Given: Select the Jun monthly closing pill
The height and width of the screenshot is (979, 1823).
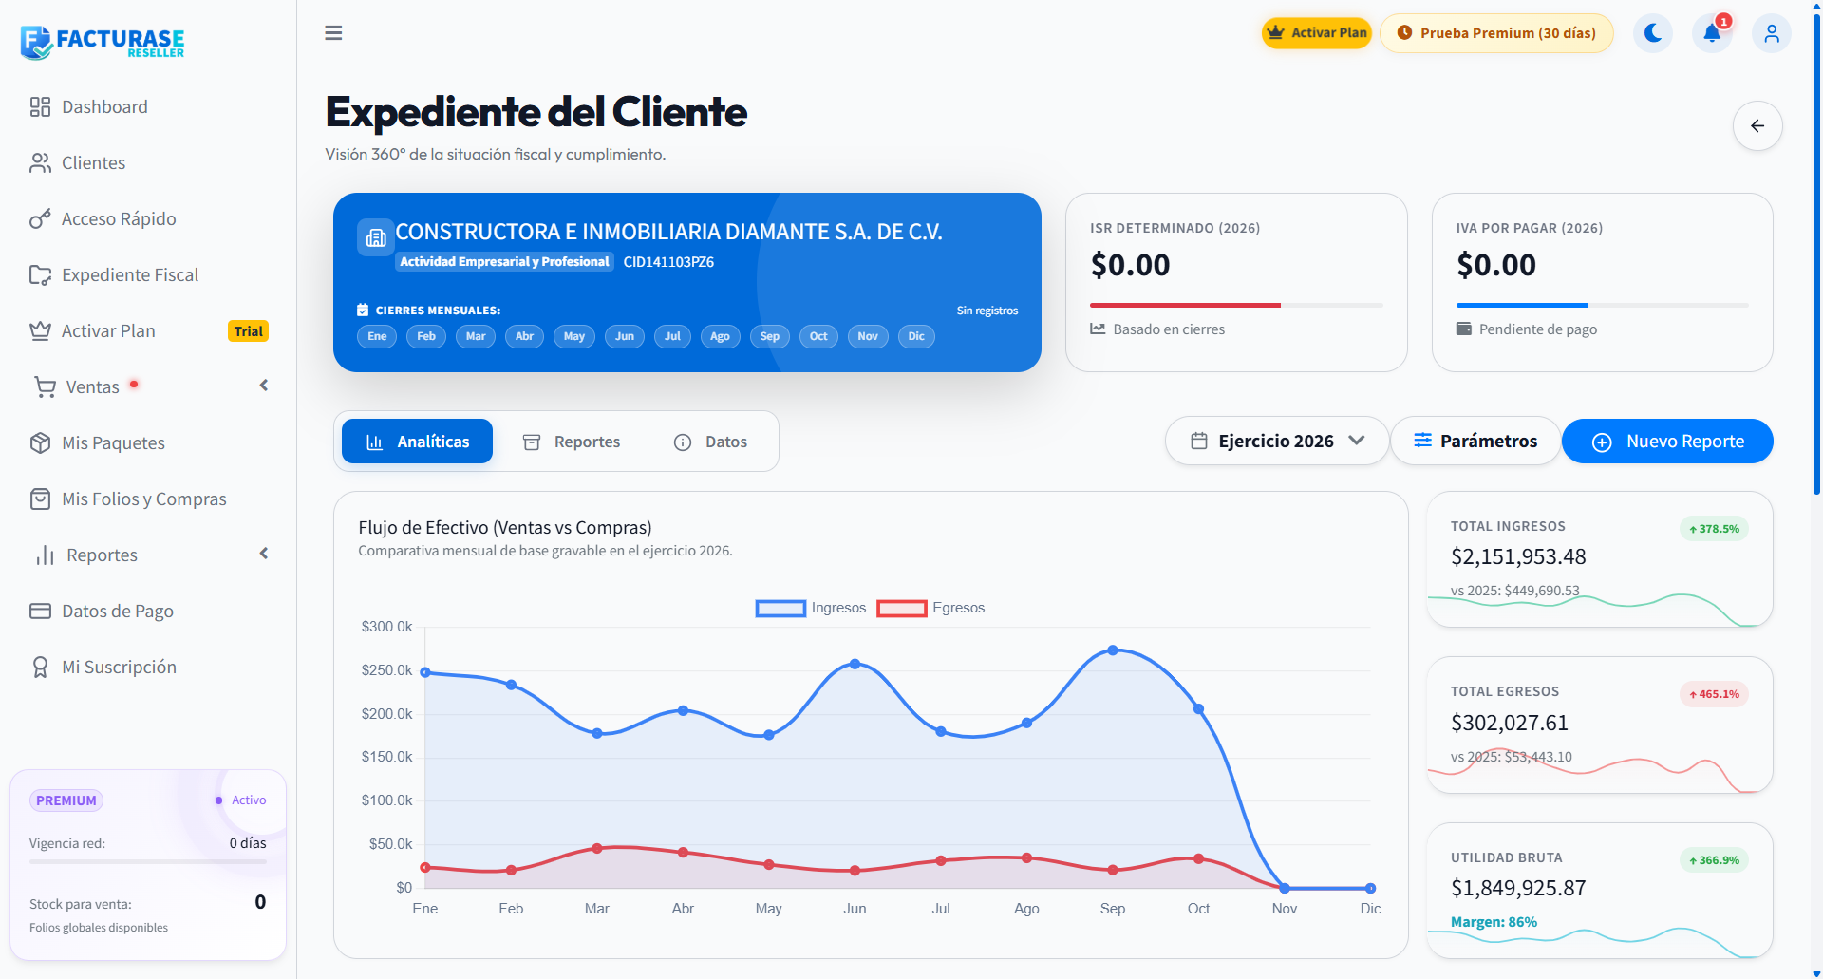Looking at the screenshot, I should [x=625, y=336].
